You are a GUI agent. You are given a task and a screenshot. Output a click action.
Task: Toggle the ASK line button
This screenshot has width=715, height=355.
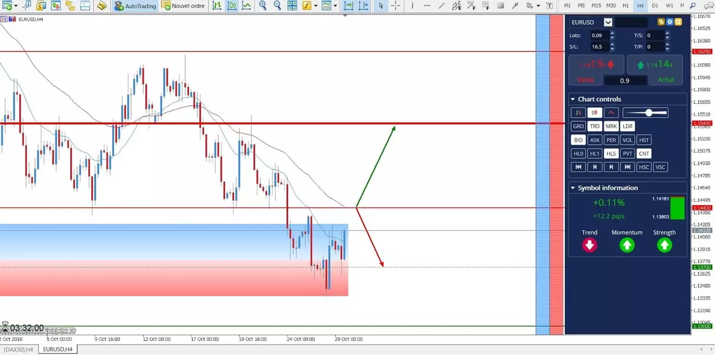point(595,140)
